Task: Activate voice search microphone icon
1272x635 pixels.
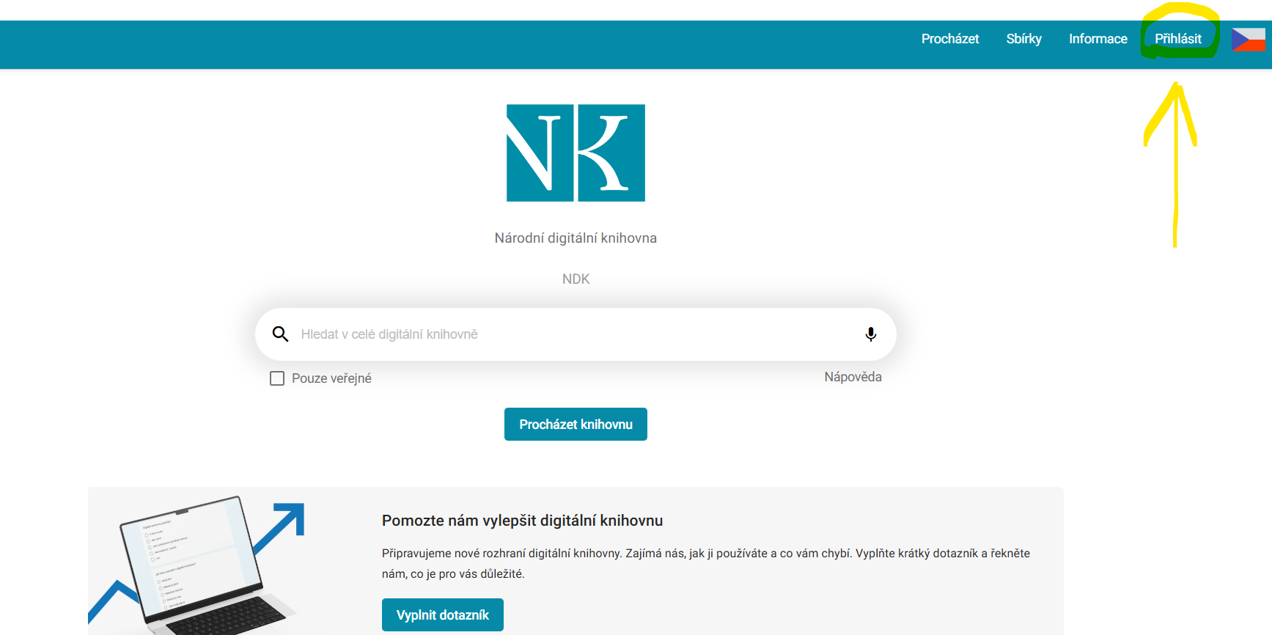Action: 870,334
